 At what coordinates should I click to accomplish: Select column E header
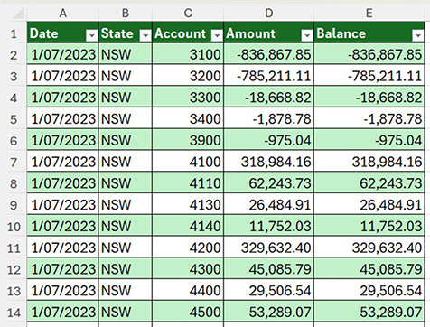[x=369, y=14]
